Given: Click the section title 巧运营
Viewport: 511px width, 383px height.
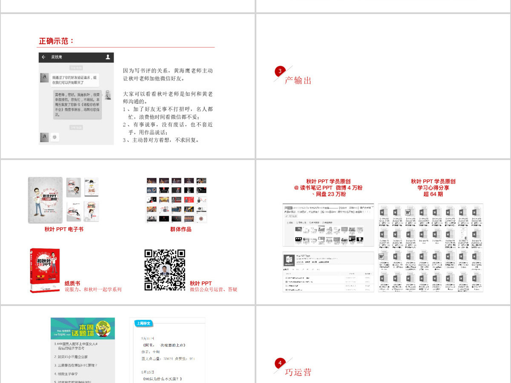Looking at the screenshot, I should pos(298,372).
